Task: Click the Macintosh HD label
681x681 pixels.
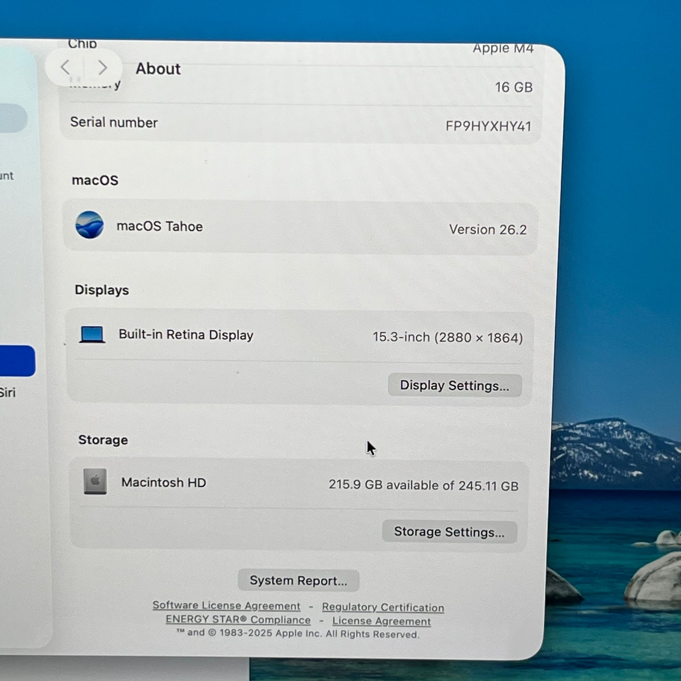Action: 164,483
